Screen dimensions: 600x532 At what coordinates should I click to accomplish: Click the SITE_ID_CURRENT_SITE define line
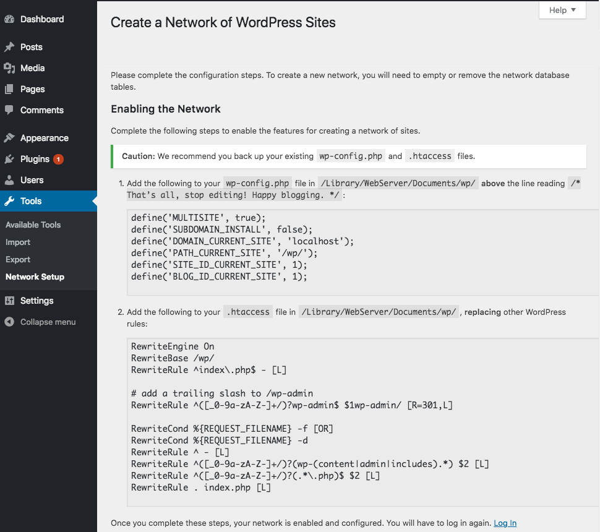pyautogui.click(x=219, y=265)
